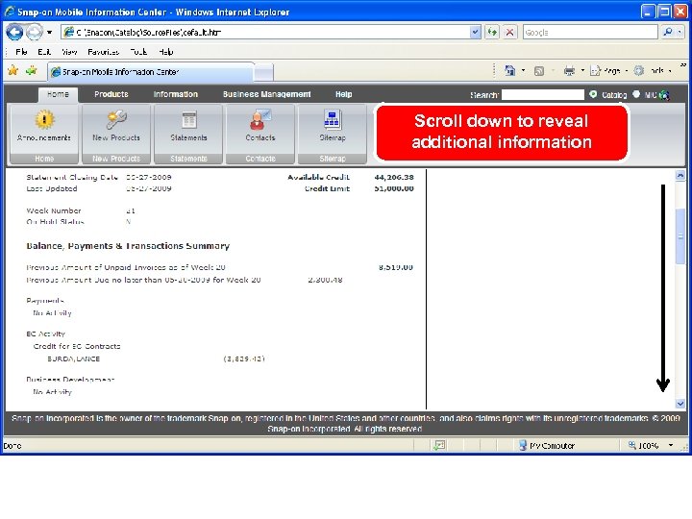Screen dimensions: 692x519
Task: Open the File menu
Action: [21, 52]
